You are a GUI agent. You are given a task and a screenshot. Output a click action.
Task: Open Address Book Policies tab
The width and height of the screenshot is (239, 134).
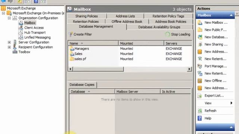(171, 22)
